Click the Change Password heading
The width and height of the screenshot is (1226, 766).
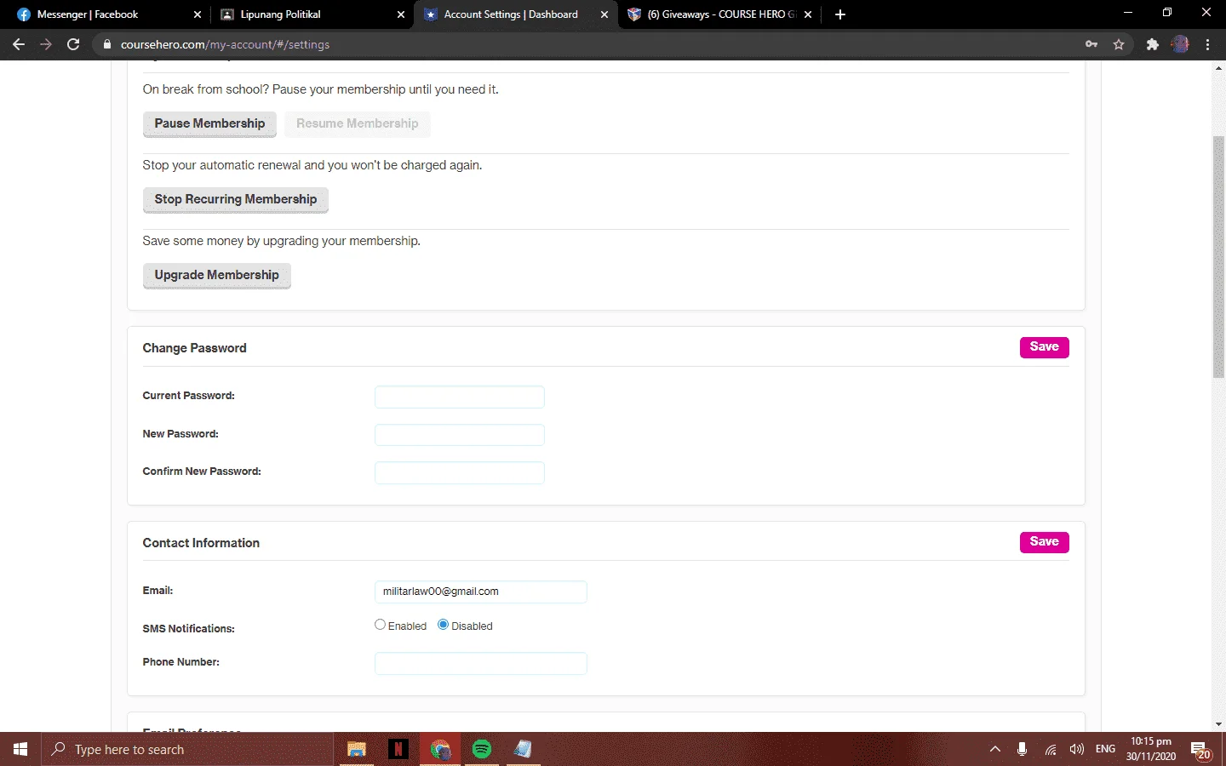(194, 348)
